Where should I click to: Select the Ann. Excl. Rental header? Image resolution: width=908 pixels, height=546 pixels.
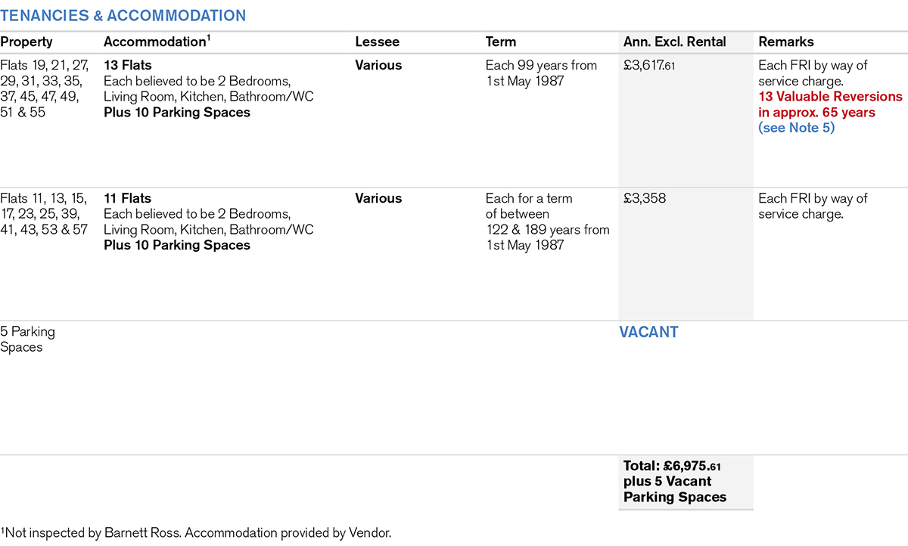point(675,42)
